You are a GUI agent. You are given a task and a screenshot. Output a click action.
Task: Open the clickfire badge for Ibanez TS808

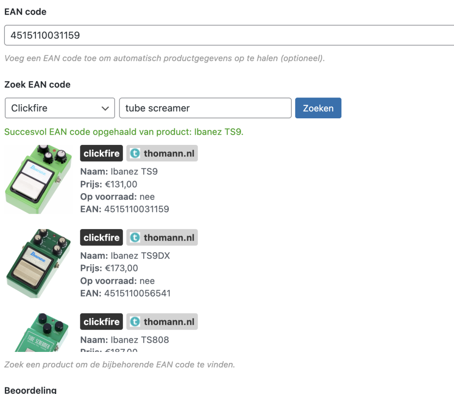pos(102,322)
